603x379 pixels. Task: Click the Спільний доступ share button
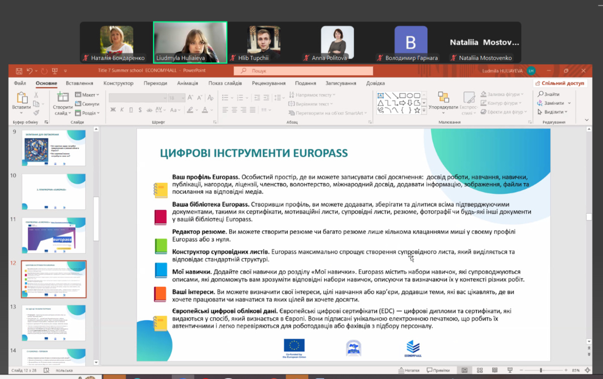point(559,83)
